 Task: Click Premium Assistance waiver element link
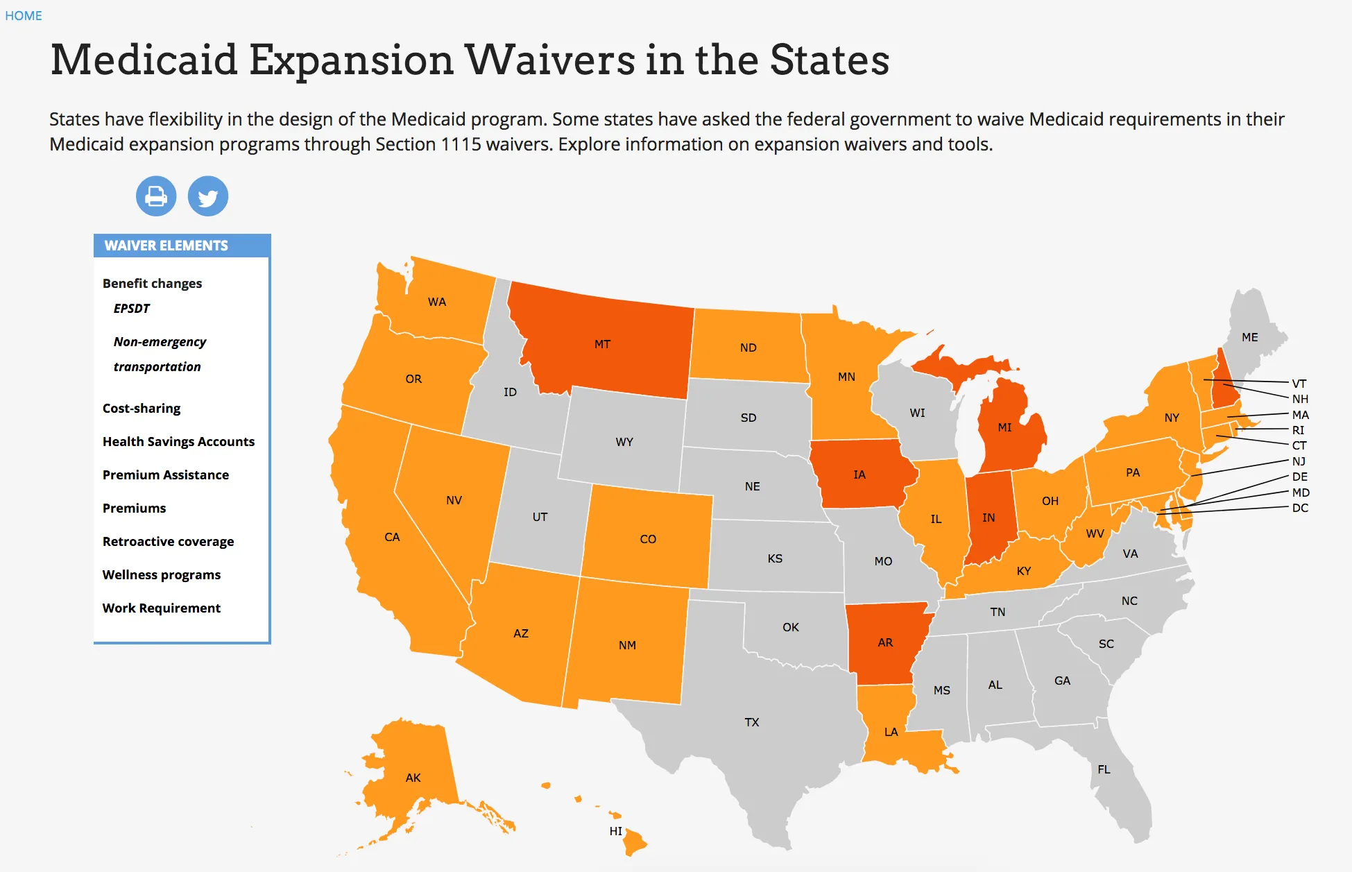166,473
